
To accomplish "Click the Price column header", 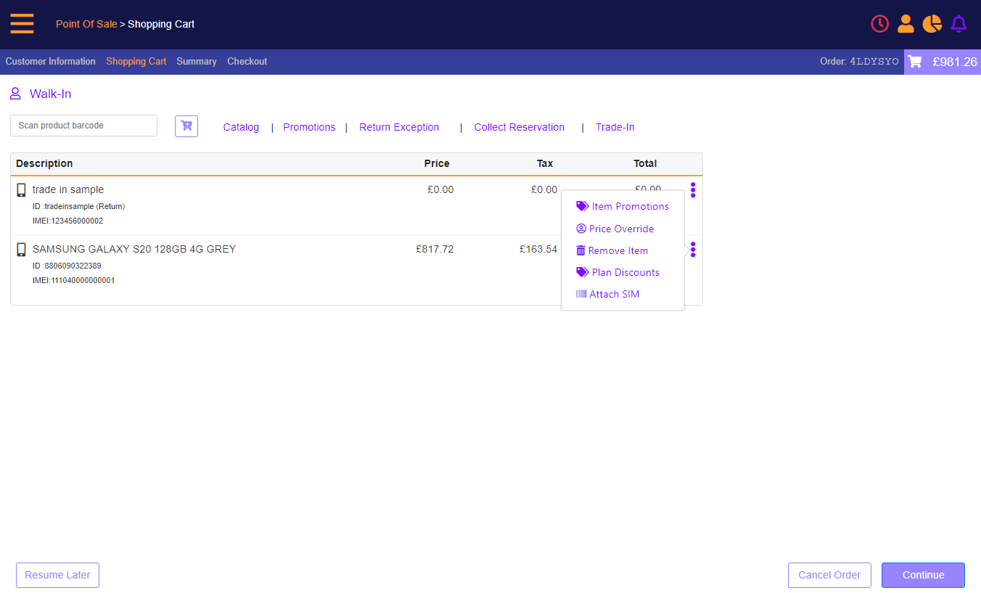I will coord(437,163).
